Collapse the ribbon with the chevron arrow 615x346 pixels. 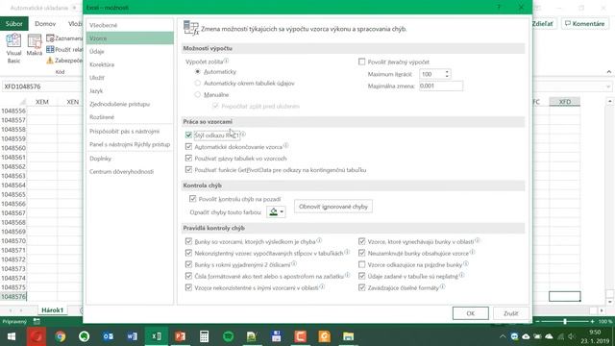pyautogui.click(x=608, y=72)
